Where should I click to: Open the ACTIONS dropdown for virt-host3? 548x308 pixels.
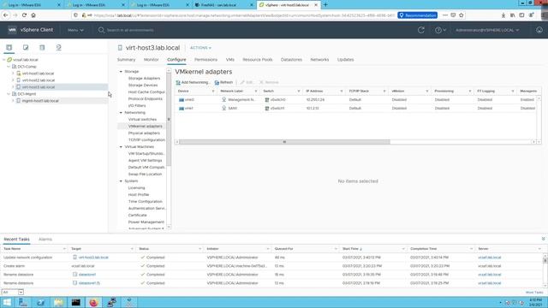(200, 48)
